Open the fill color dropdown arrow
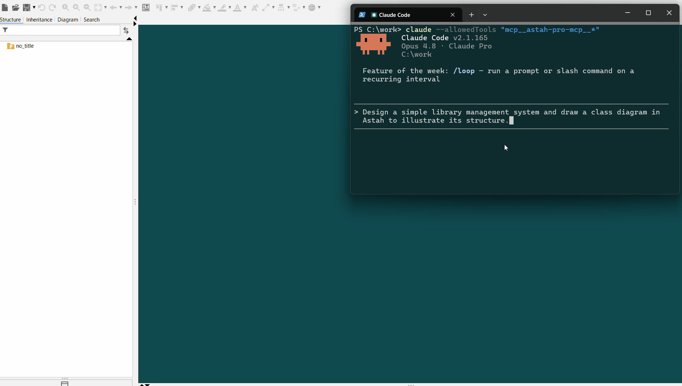 (214, 7)
